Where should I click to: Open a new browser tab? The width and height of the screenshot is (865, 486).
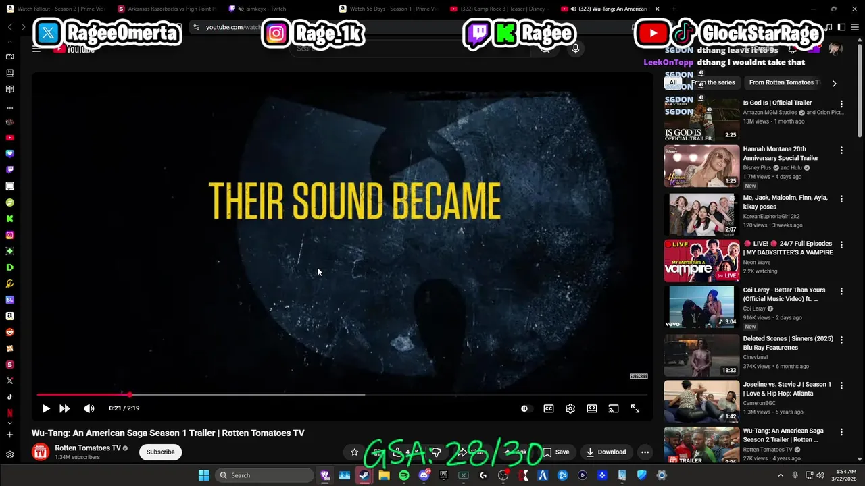[x=674, y=9]
